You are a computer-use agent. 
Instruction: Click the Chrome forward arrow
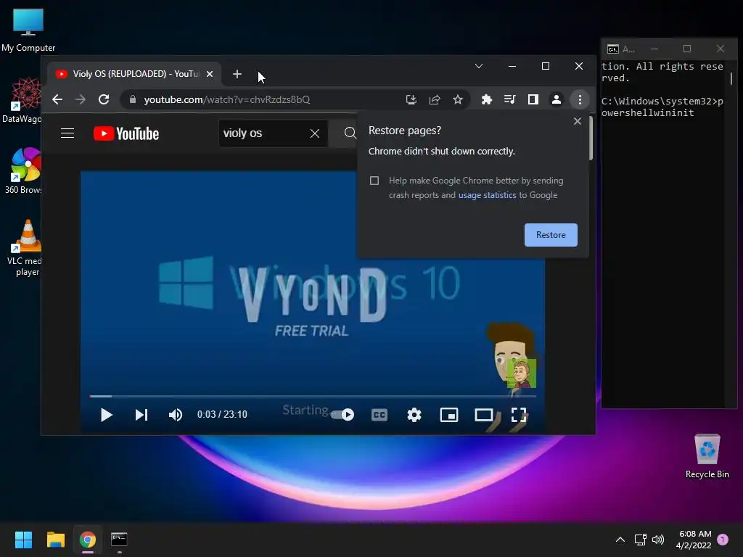click(x=81, y=99)
